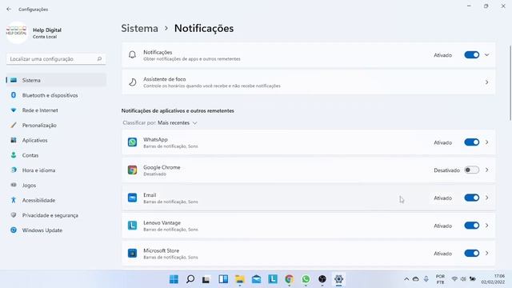The image size is (512, 288).
Task: Open Email notification settings chevron
Action: coord(487,198)
